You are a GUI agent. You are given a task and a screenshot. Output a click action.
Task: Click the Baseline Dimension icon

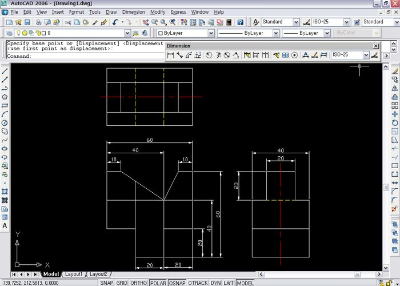[x=256, y=55]
